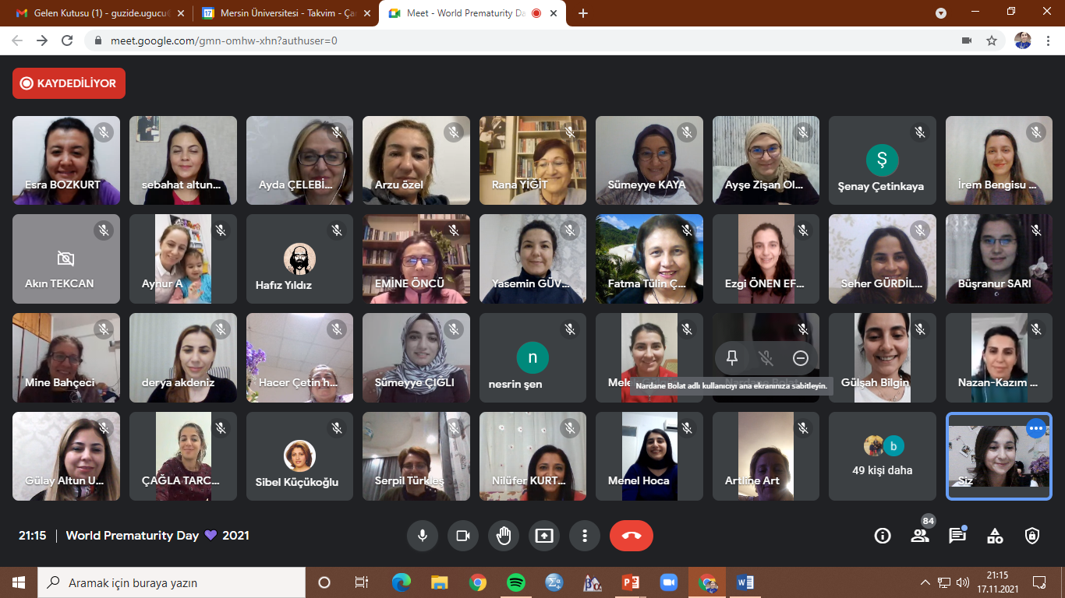The height and width of the screenshot is (598, 1065).
Task: Click EMİNE ÖNCÜ's video tile
Action: coord(416,259)
